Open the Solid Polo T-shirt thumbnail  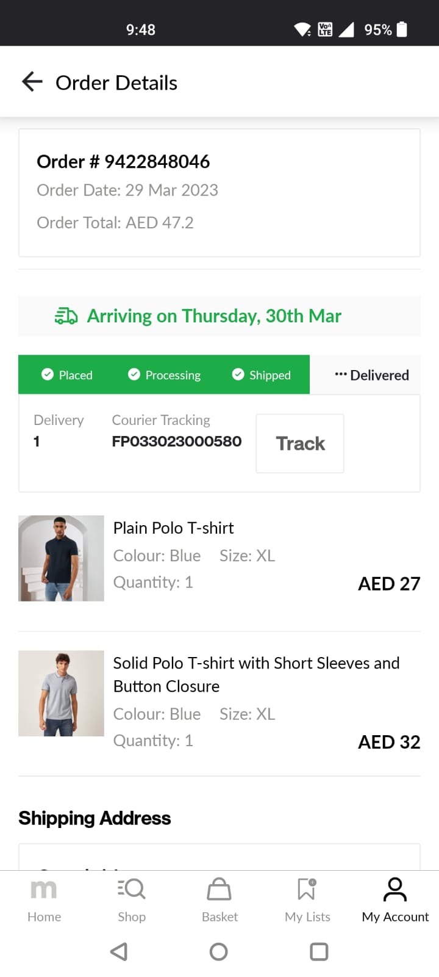pyautogui.click(x=61, y=693)
